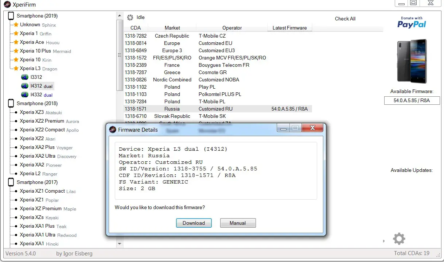The image size is (444, 262).
Task: Click the Smartphone (2017) phone icon
Action: coord(11,182)
